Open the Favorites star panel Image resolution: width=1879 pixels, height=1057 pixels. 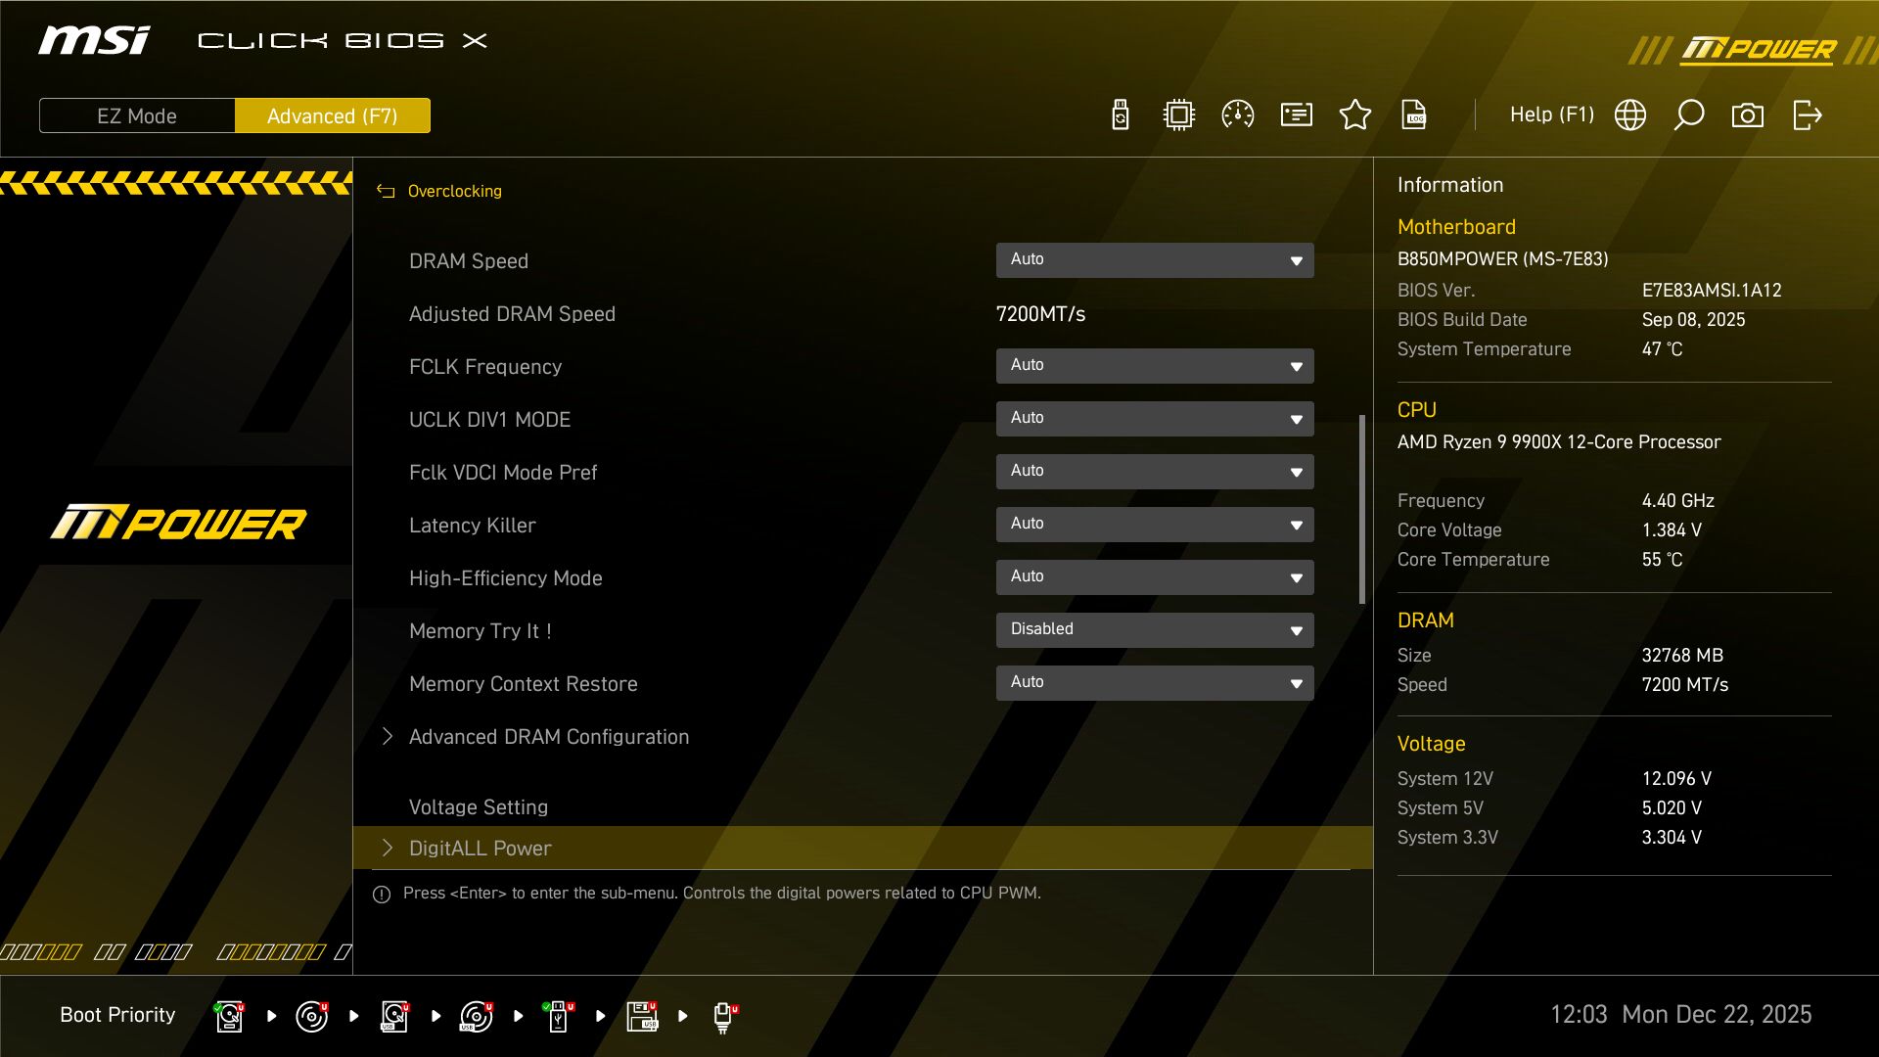[1355, 115]
